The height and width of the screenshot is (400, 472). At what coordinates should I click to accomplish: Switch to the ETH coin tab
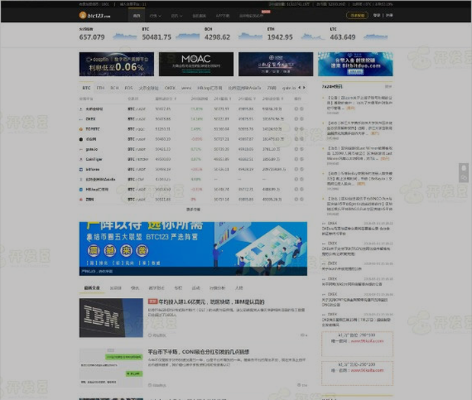(x=100, y=88)
